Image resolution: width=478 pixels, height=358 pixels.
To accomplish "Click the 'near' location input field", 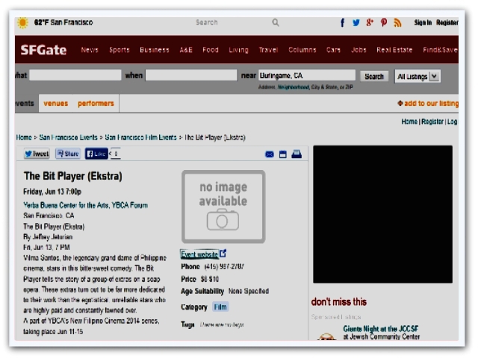I will pyautogui.click(x=306, y=75).
